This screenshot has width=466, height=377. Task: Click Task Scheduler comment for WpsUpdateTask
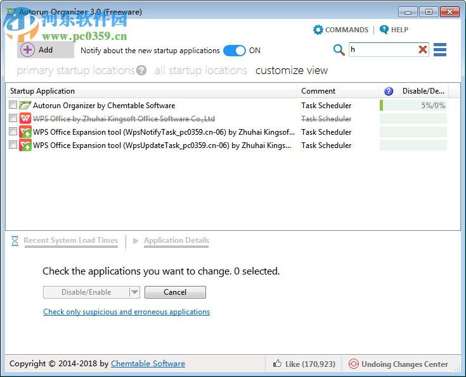click(x=327, y=145)
